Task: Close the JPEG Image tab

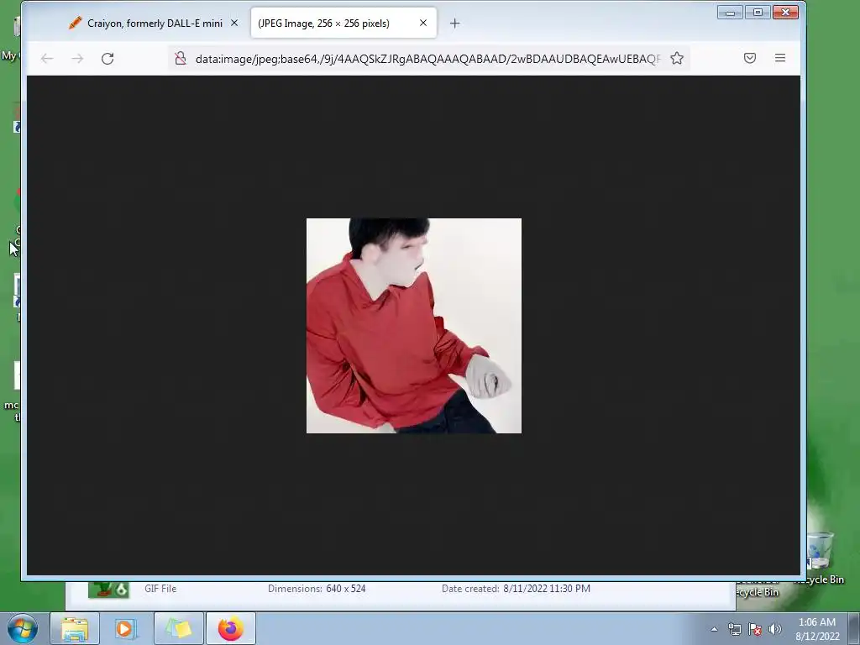Action: [x=423, y=23]
